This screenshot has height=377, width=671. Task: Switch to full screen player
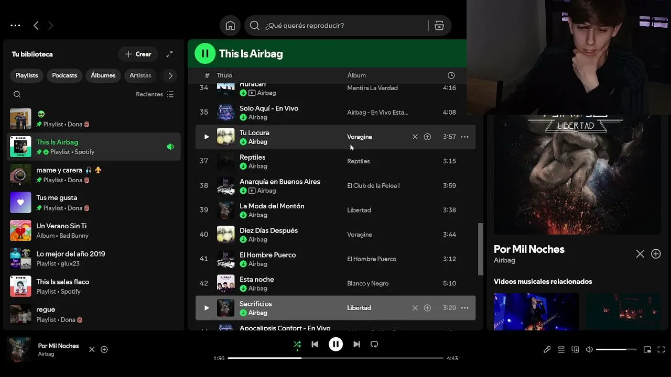click(x=661, y=350)
